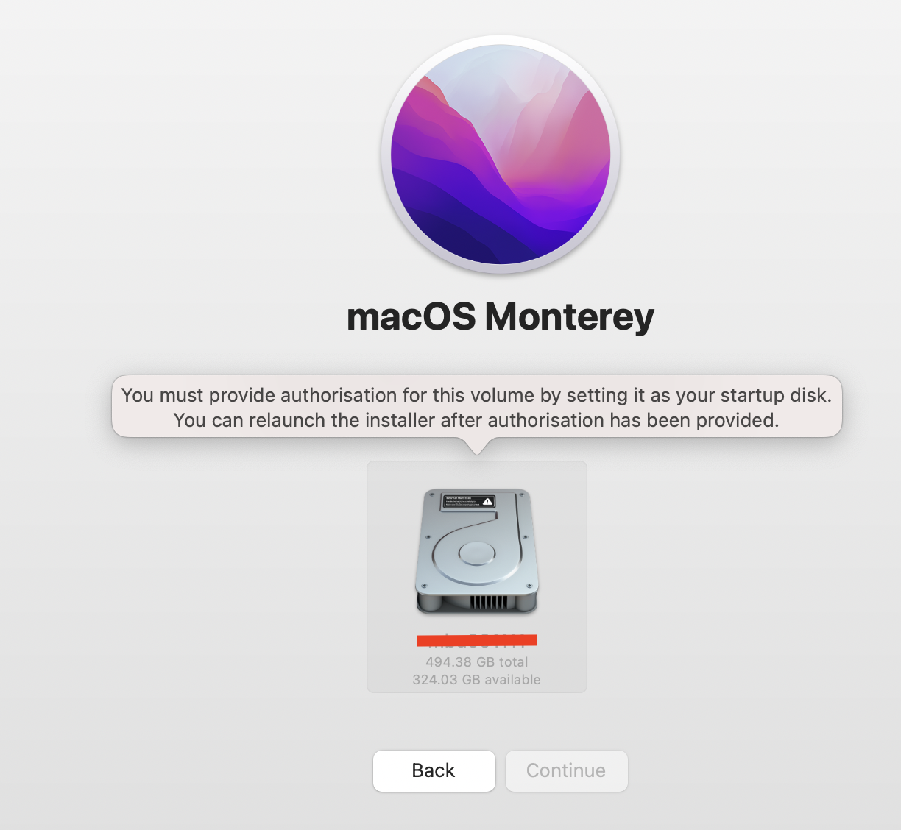Click the 324.03 GB available label
This screenshot has height=830, width=901.
(477, 680)
